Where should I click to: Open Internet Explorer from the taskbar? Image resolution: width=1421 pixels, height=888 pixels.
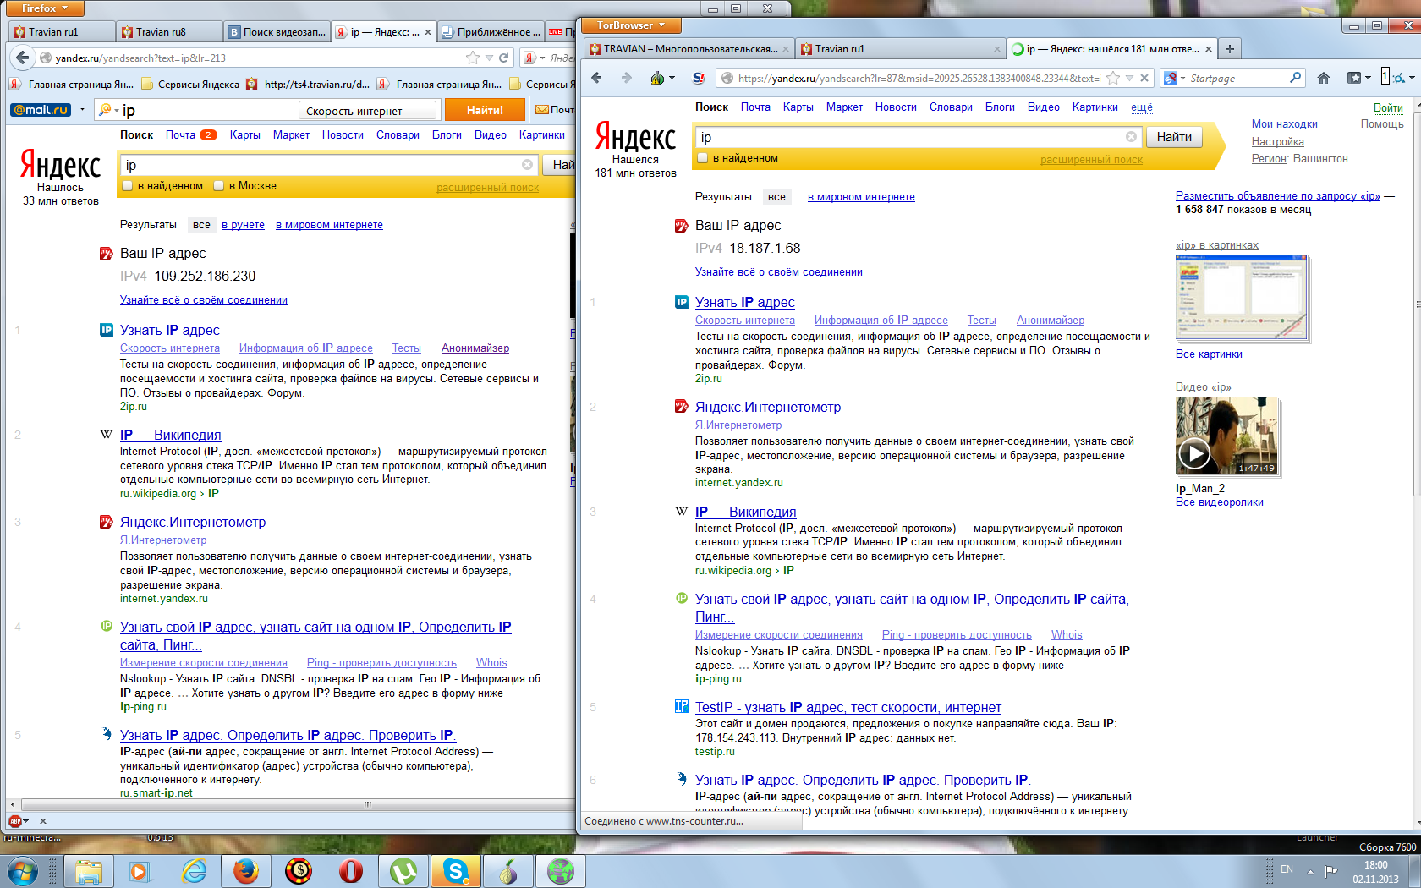pos(194,871)
